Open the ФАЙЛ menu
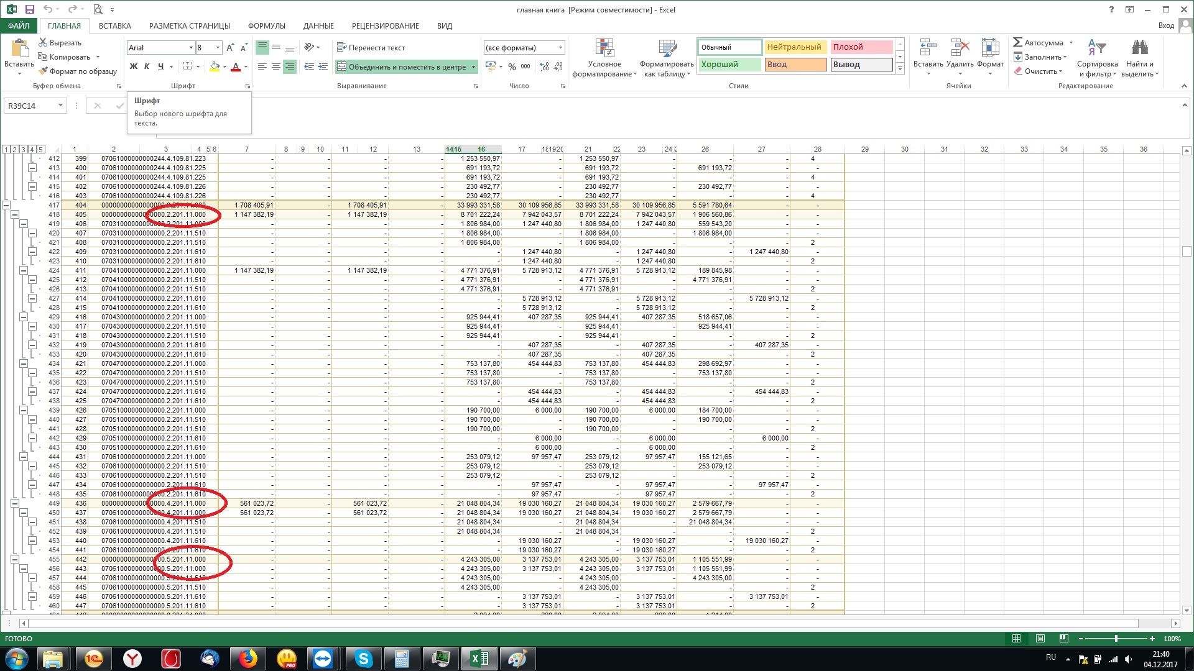Viewport: 1194px width, 671px height. point(19,26)
